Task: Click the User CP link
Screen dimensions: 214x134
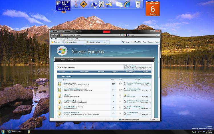Action: pyautogui.click(x=62, y=72)
